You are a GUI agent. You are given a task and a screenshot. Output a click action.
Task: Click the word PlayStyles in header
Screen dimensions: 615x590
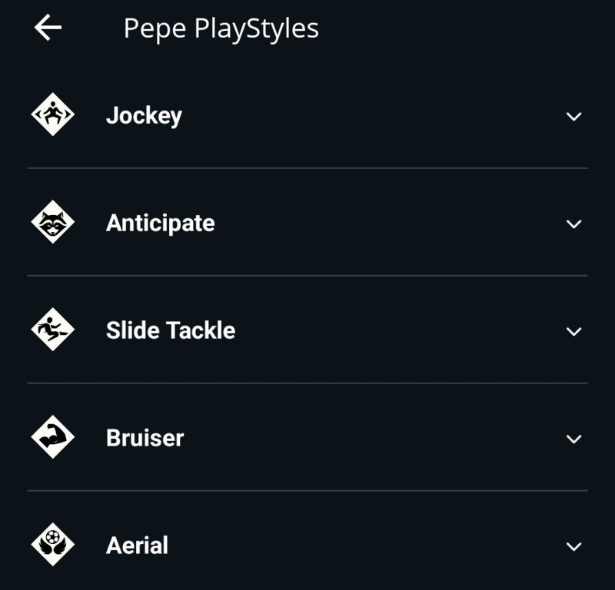click(x=256, y=29)
